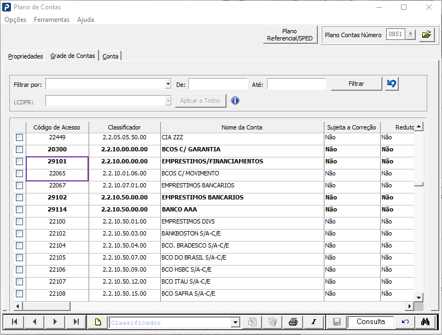Check the box for account 29102
The image size is (442, 335).
(20, 198)
